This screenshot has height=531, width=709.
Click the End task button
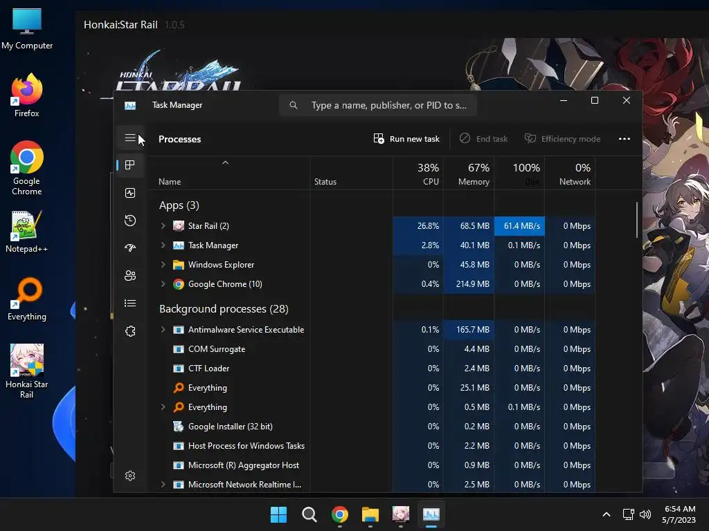[483, 139]
